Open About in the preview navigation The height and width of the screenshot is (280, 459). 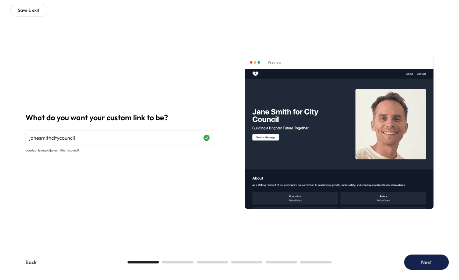(x=410, y=74)
